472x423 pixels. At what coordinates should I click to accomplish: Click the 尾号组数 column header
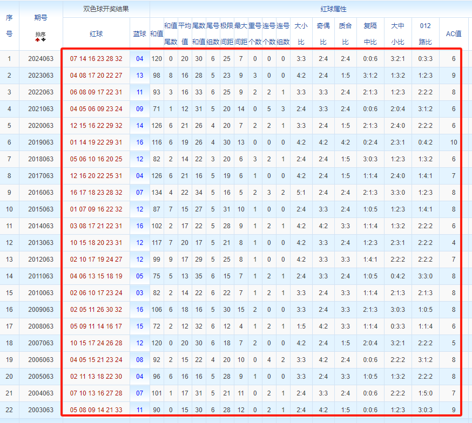tap(213, 33)
